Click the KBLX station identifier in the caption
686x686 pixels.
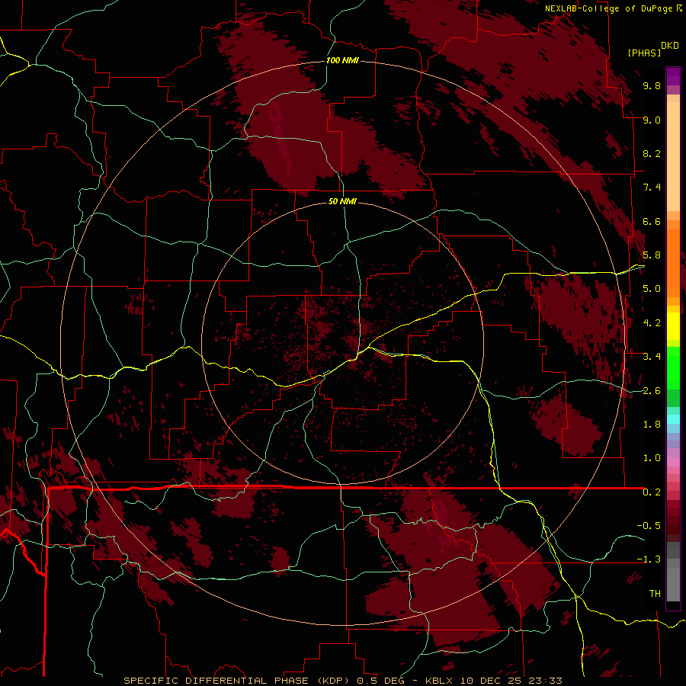point(440,681)
